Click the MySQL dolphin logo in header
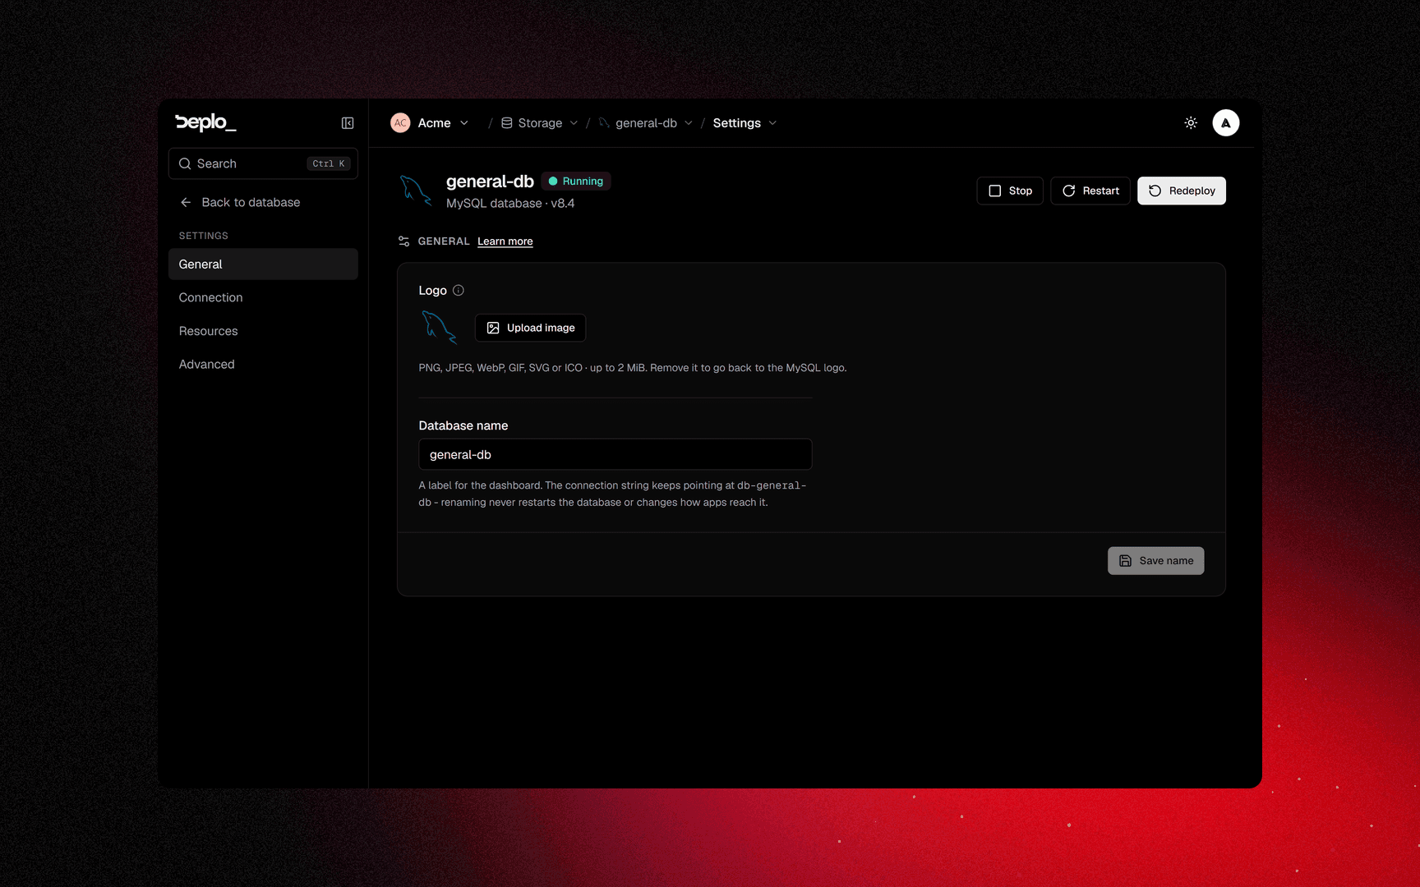 [416, 191]
